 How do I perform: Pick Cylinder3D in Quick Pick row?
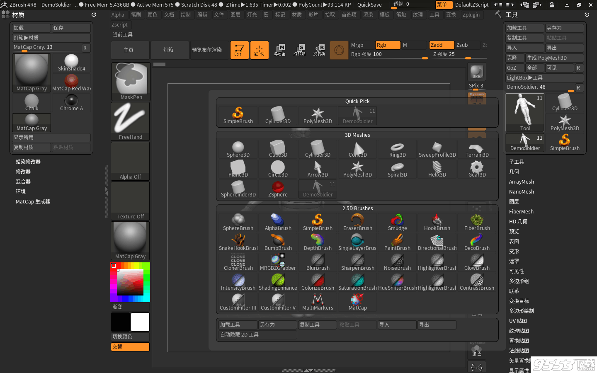coord(278,116)
